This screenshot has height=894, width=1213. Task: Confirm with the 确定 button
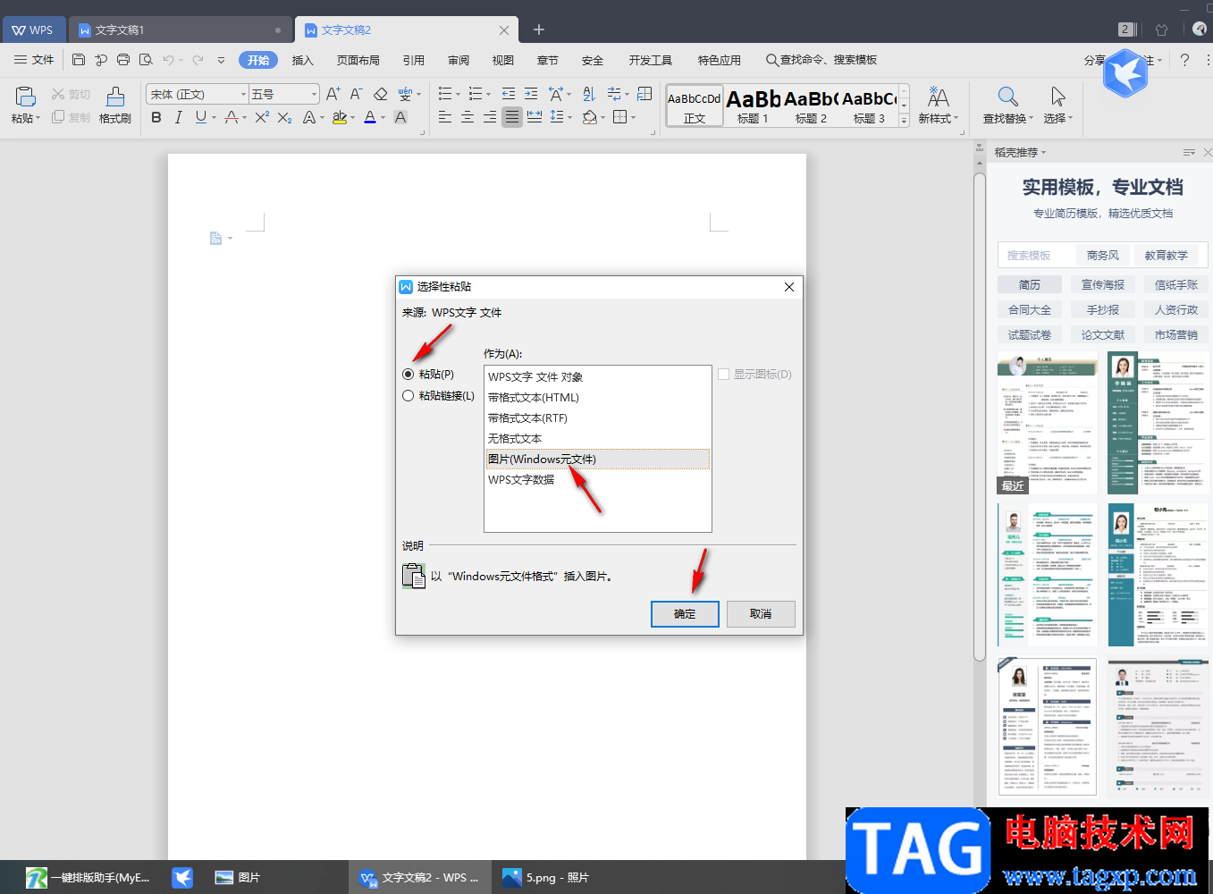pyautogui.click(x=685, y=614)
